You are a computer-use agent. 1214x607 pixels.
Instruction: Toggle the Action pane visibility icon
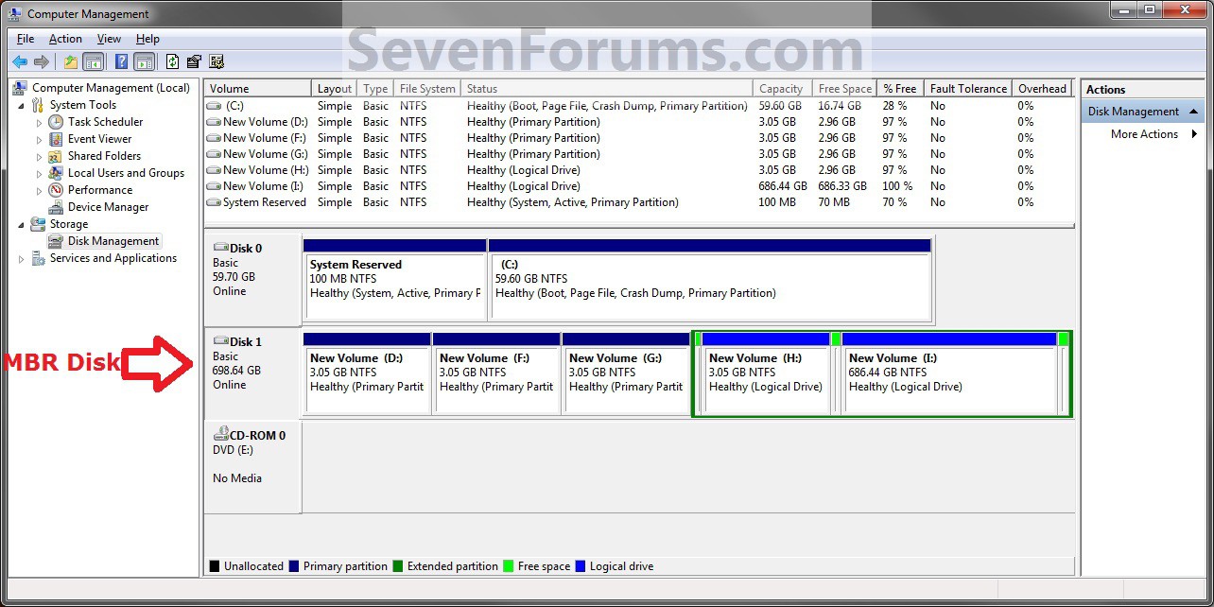tap(144, 61)
